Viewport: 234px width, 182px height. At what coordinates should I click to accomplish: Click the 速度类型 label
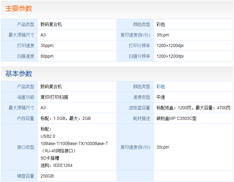pos(141,97)
